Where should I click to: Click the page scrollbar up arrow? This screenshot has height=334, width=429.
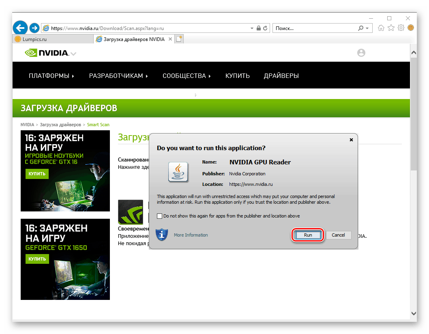pos(414,53)
